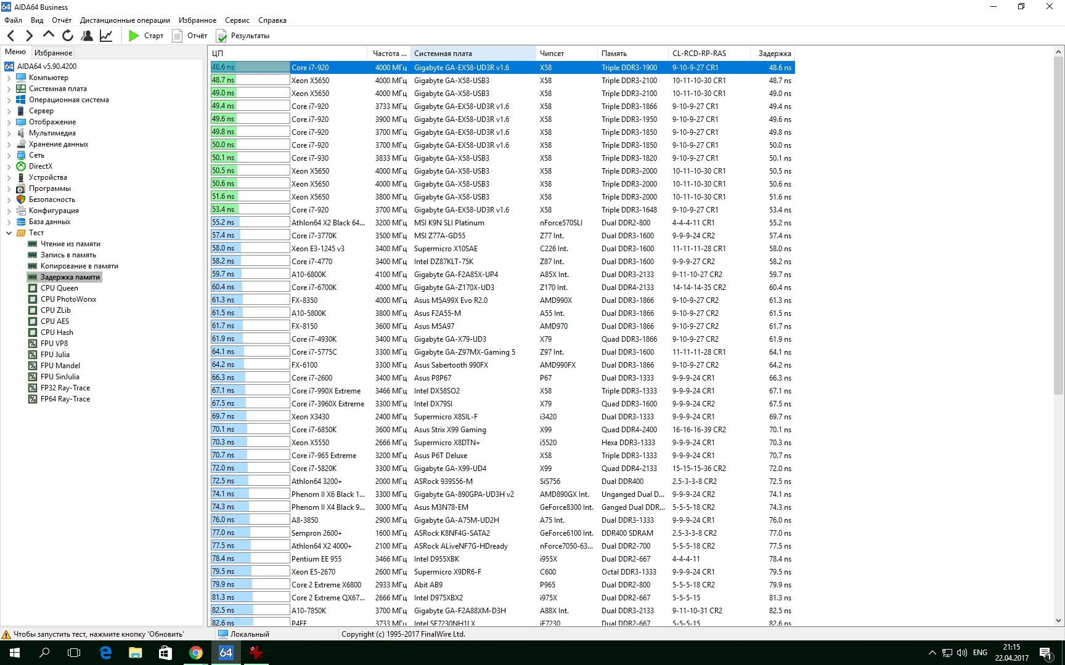
Task: Select the Программы icon in tree
Action: 21,188
